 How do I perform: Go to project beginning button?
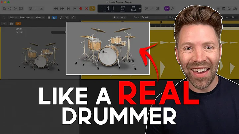coord(68,9)
